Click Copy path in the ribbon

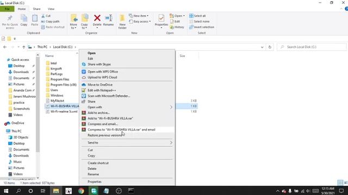pos(51,22)
